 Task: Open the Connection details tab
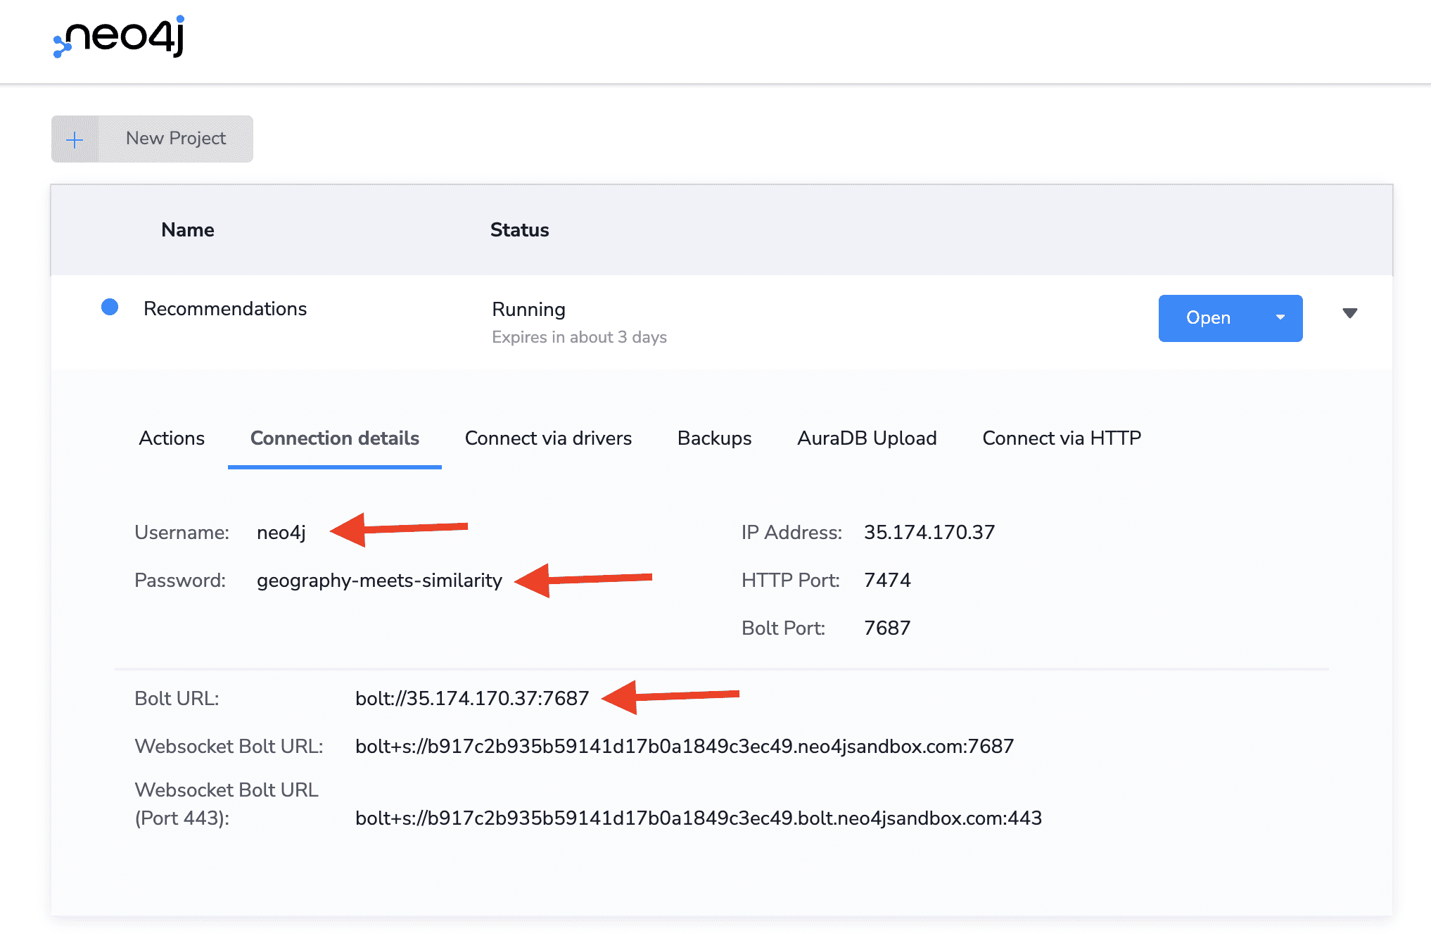334,438
